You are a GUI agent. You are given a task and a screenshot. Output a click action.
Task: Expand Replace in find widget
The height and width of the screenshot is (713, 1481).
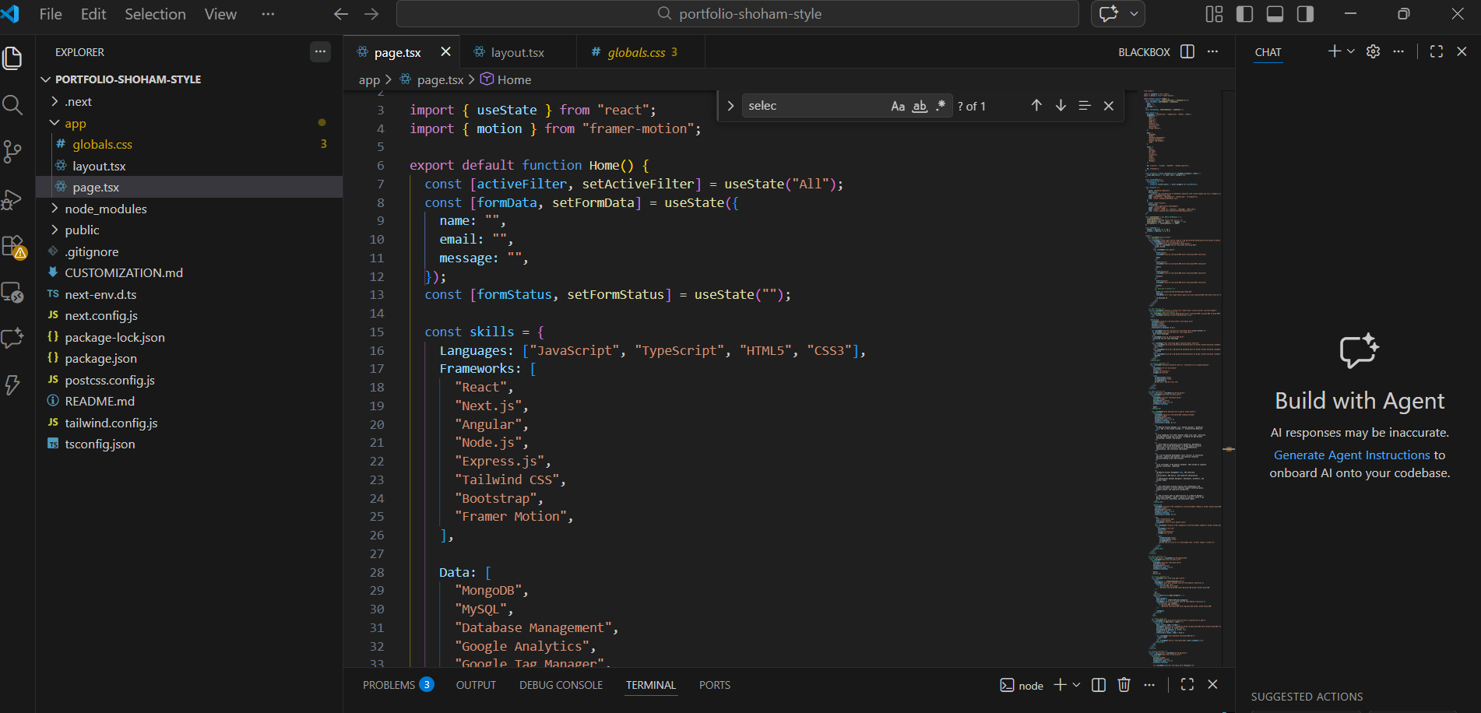730,106
